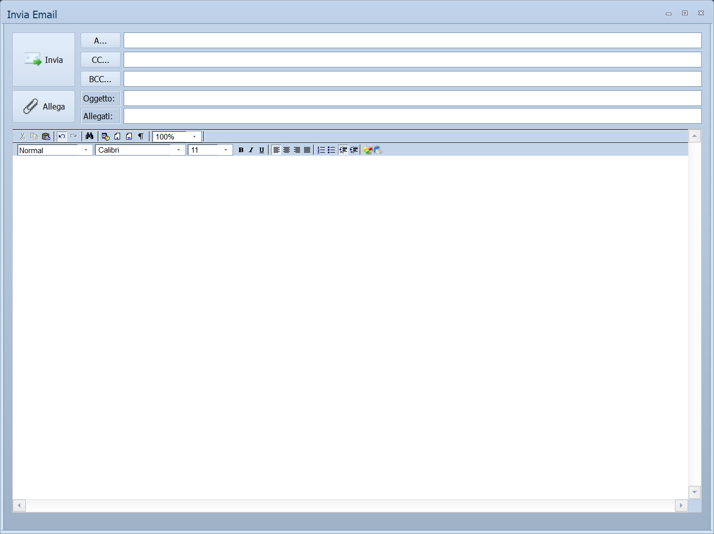Click the Redo arrow icon
The image size is (714, 534).
pyautogui.click(x=73, y=136)
